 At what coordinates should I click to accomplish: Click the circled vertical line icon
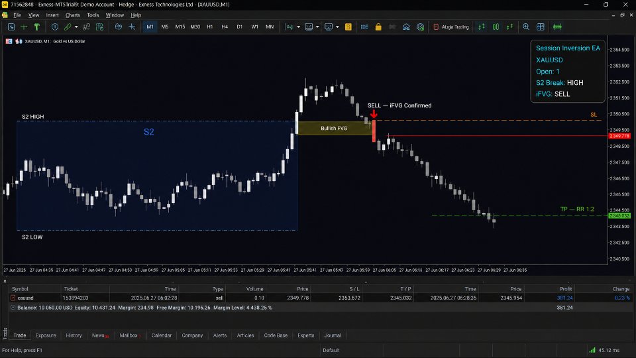[55, 27]
